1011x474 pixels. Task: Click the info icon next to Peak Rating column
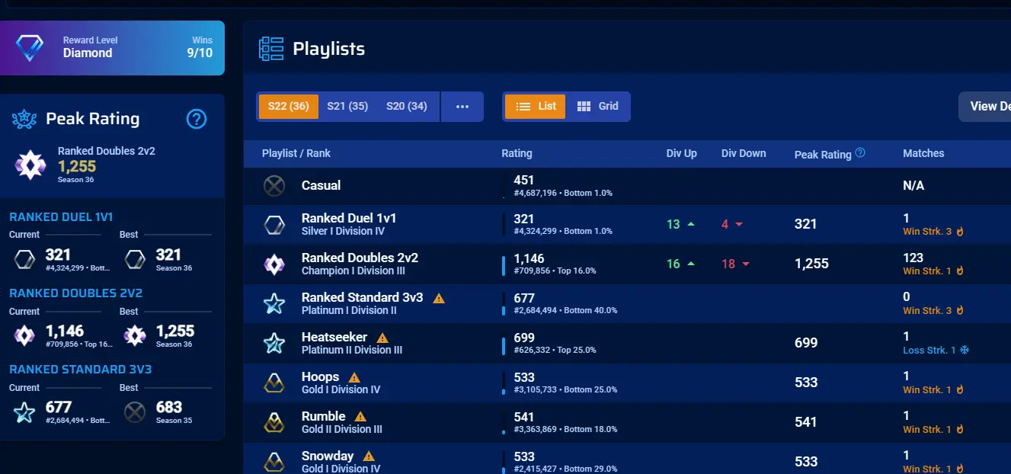pos(860,153)
